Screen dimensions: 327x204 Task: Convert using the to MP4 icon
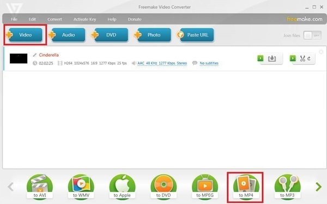click(x=246, y=187)
